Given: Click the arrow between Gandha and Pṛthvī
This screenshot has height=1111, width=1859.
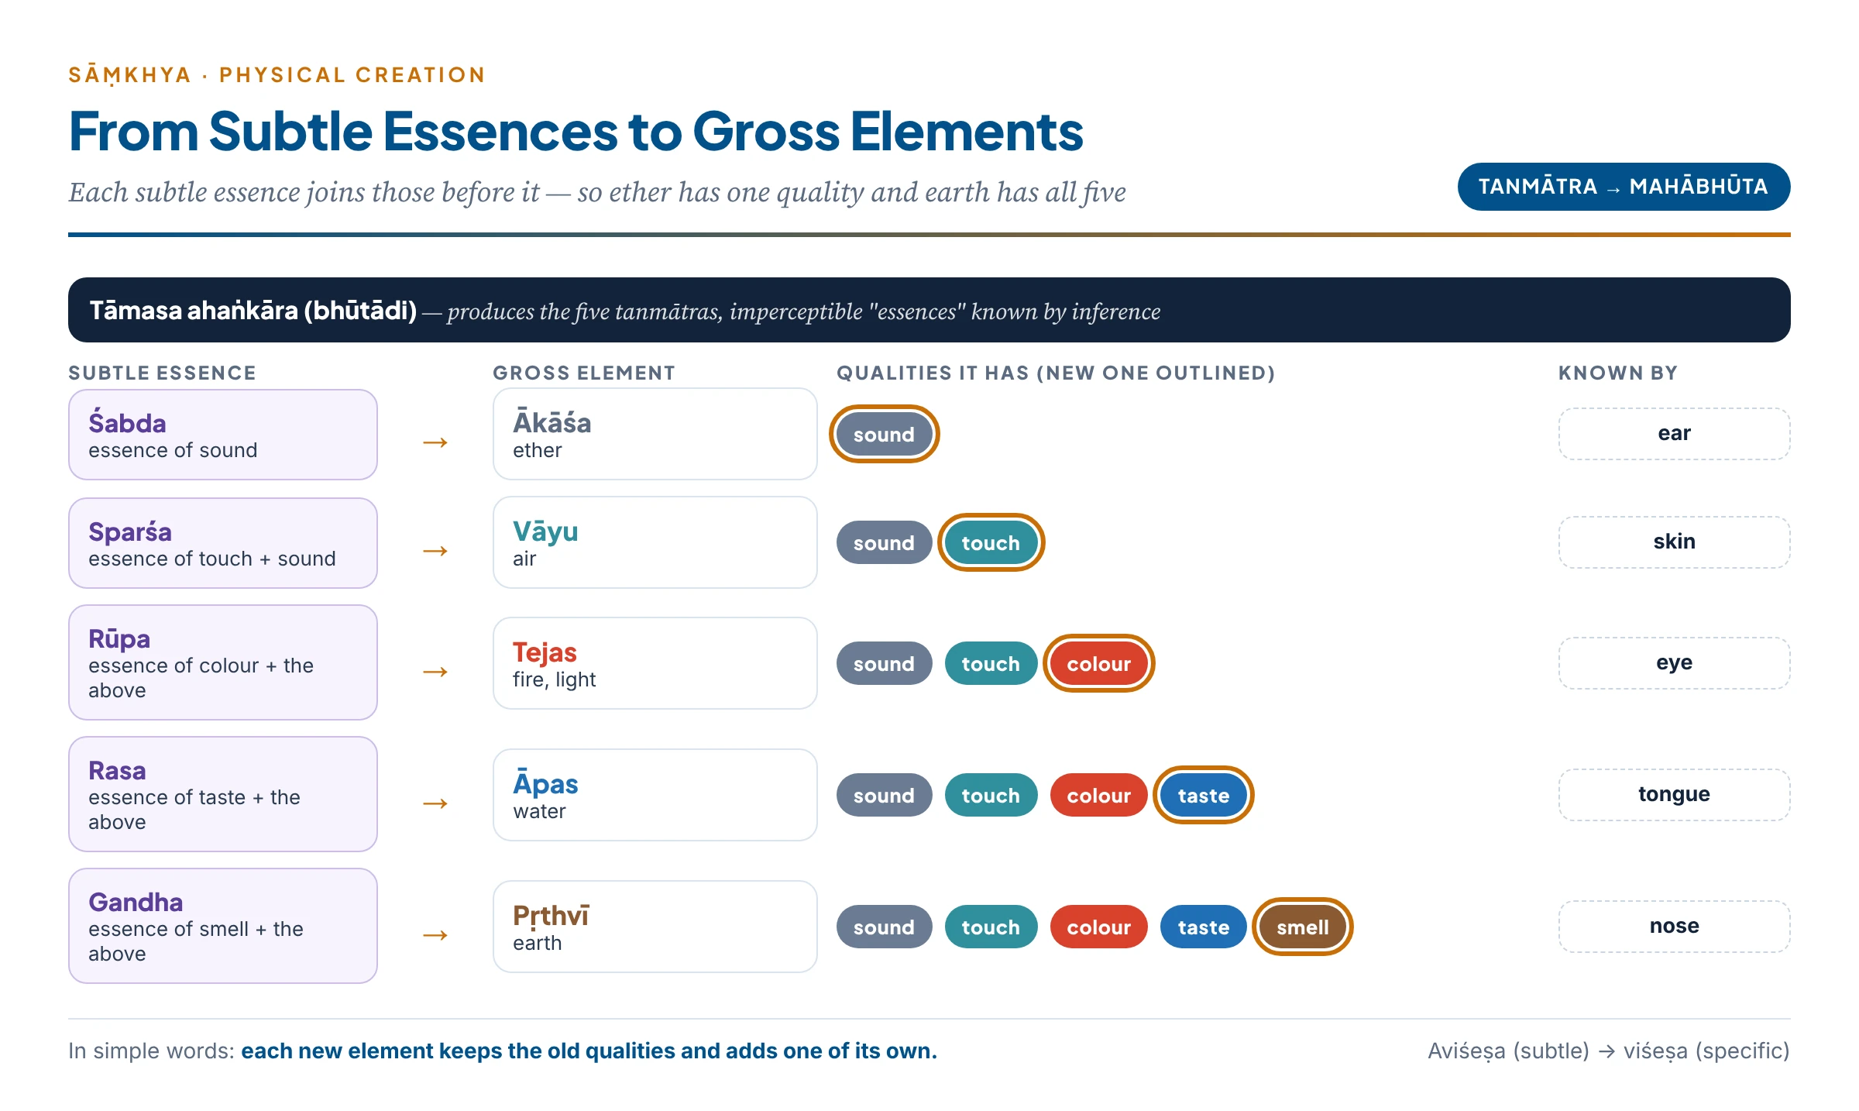Looking at the screenshot, I should [x=435, y=935].
